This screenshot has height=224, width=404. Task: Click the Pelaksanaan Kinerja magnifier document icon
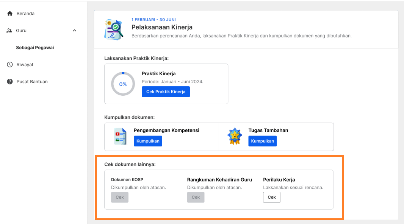[114, 30]
